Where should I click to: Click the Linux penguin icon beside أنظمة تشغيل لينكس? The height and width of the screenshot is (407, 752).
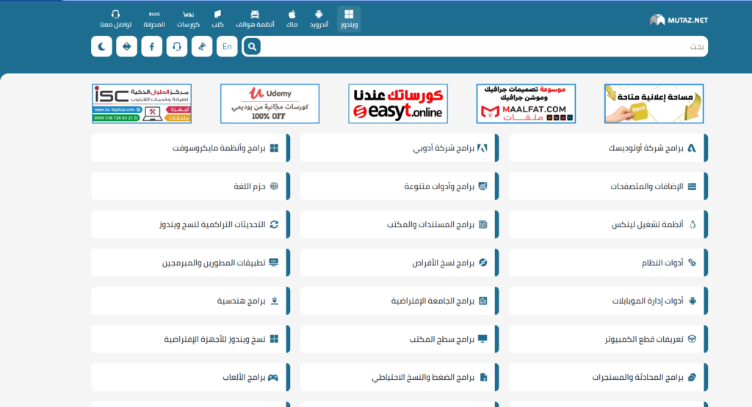click(x=691, y=224)
